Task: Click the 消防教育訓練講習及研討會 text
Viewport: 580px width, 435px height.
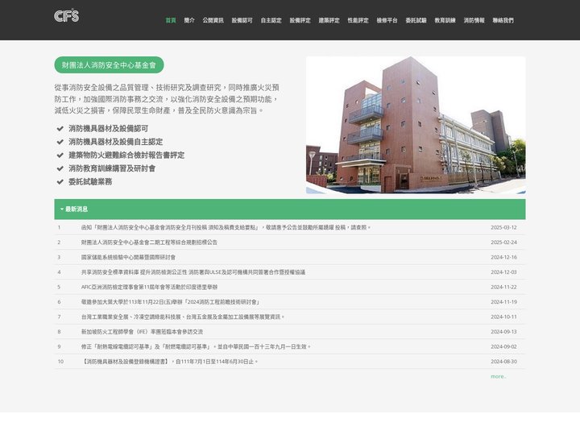Action: pyautogui.click(x=112, y=168)
